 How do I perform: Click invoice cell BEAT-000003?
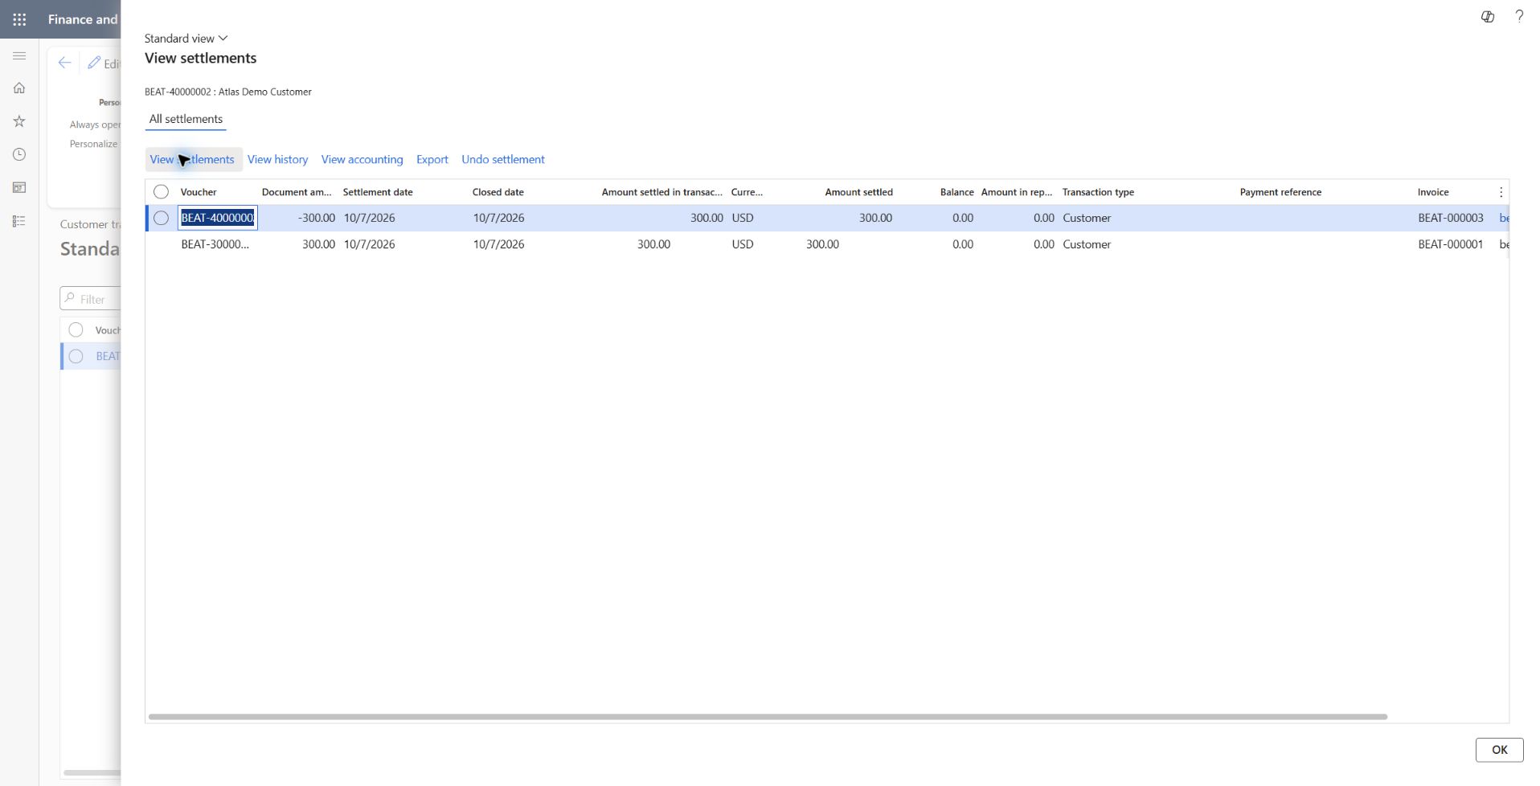(x=1451, y=218)
